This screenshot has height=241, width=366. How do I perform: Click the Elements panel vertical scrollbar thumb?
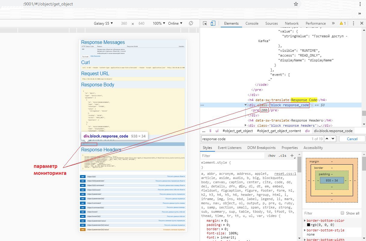tap(364, 113)
